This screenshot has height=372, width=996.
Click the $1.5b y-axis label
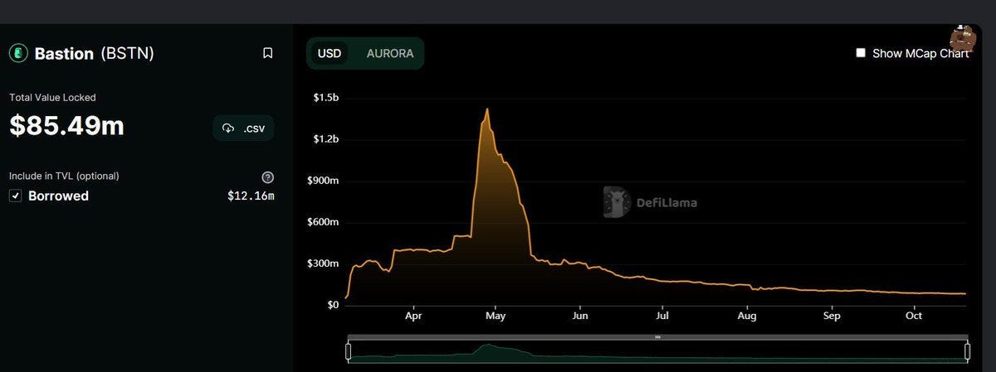pos(326,98)
